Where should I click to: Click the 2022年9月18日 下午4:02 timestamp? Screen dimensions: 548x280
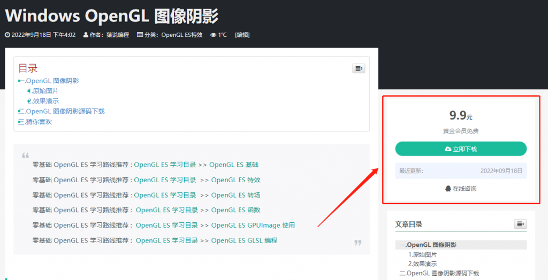pyautogui.click(x=43, y=35)
